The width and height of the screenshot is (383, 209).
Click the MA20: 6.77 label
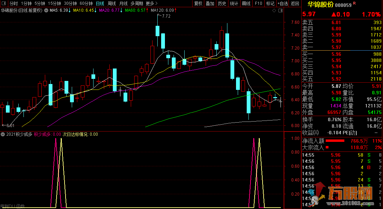tap(109, 10)
